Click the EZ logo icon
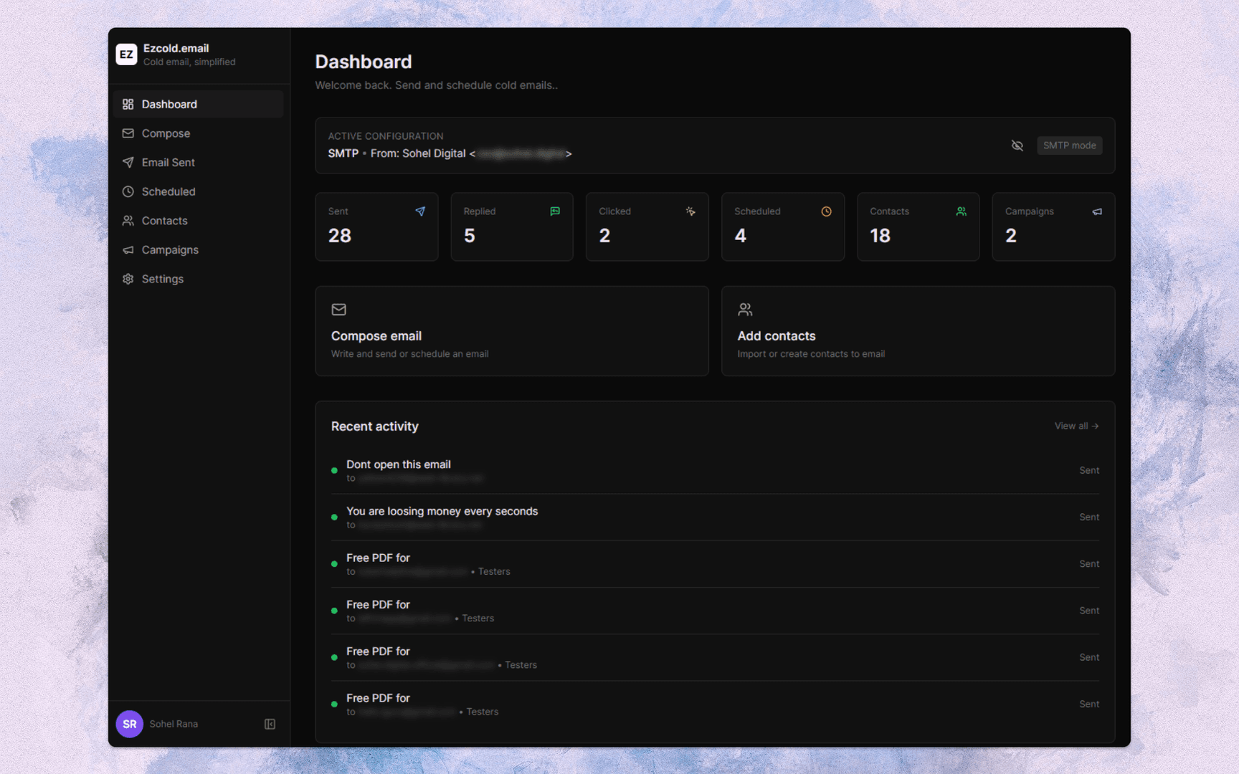 pos(126,54)
